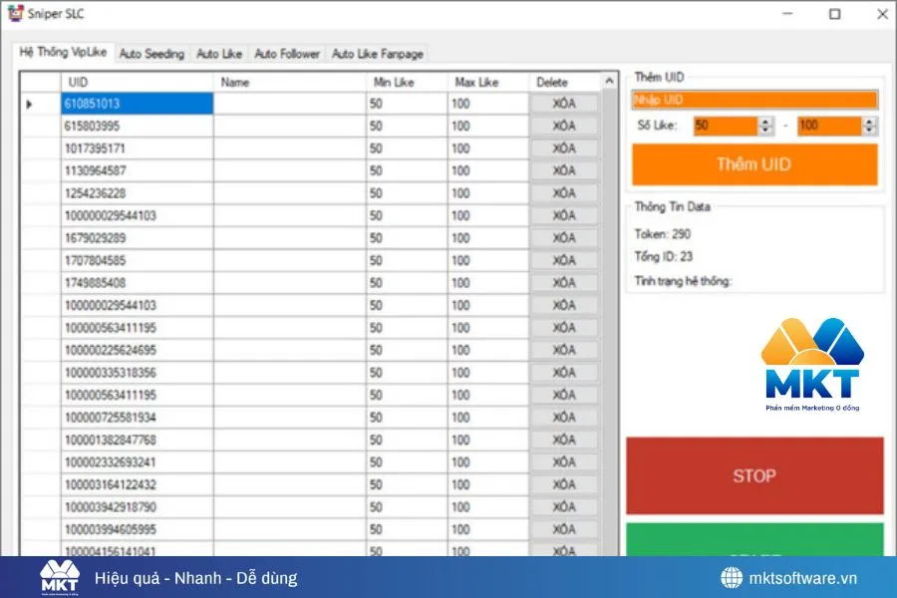Increase the maximum Số Like spinner value
897x598 pixels.
870,122
